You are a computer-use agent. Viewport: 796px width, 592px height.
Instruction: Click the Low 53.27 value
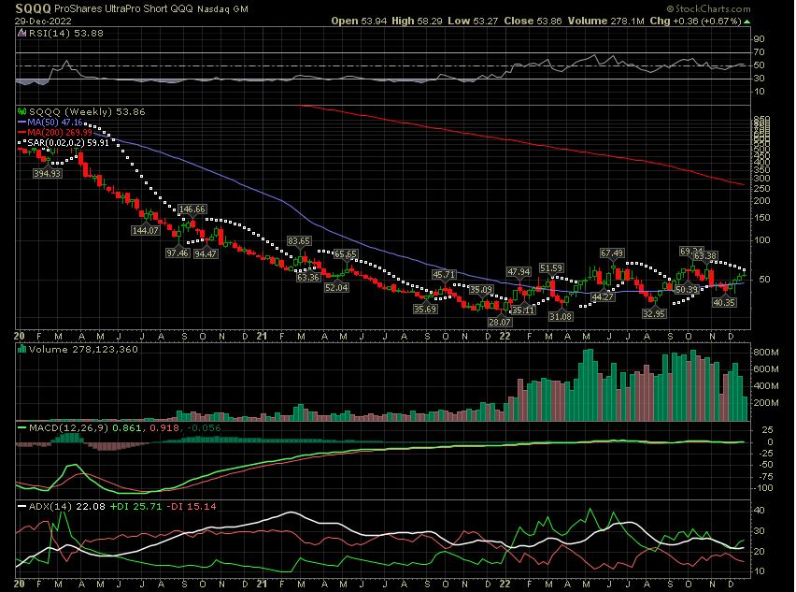click(473, 22)
